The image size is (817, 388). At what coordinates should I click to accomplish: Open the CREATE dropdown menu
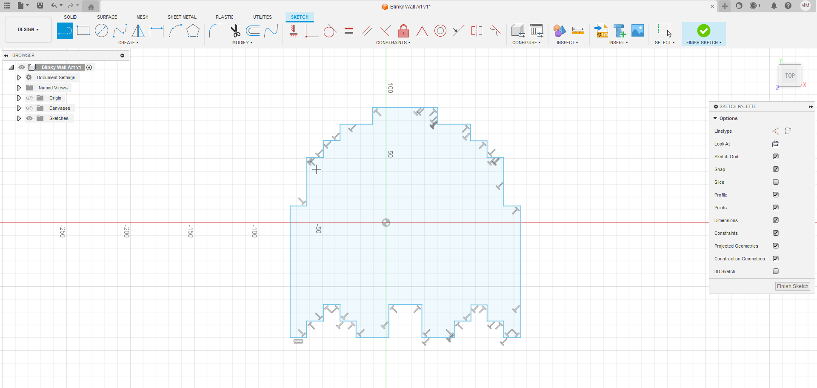click(129, 43)
